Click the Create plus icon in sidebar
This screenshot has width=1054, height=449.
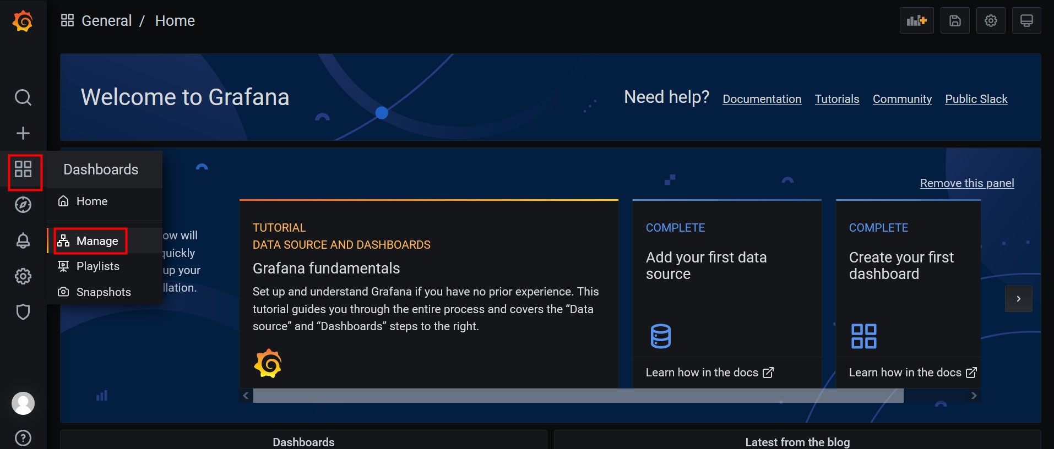coord(23,133)
